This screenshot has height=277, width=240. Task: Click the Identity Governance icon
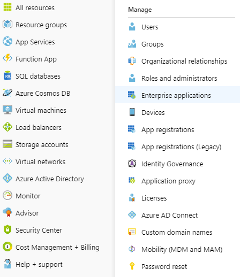(132, 164)
